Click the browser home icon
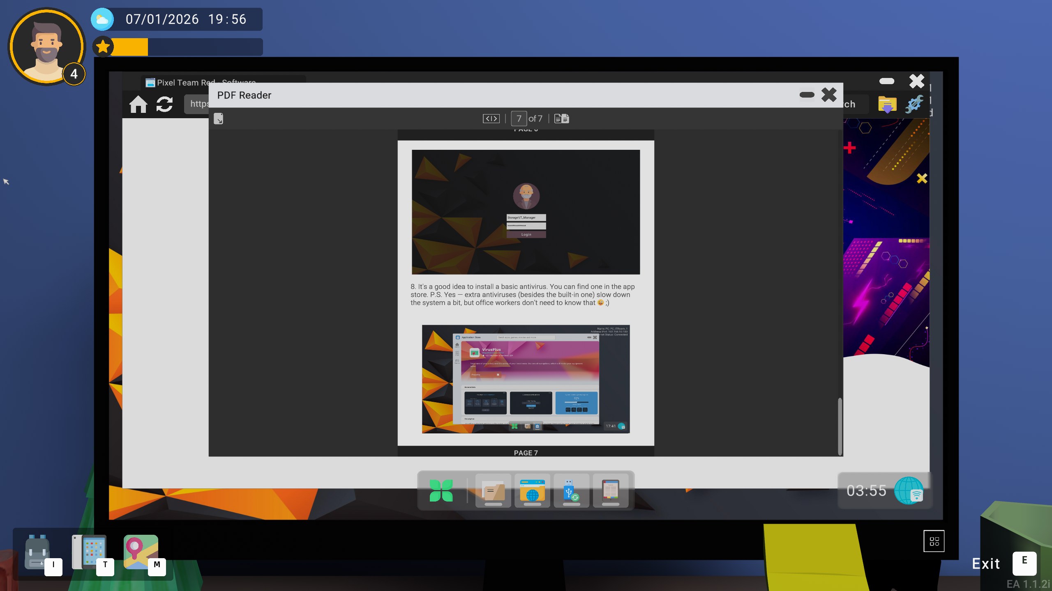 (138, 104)
